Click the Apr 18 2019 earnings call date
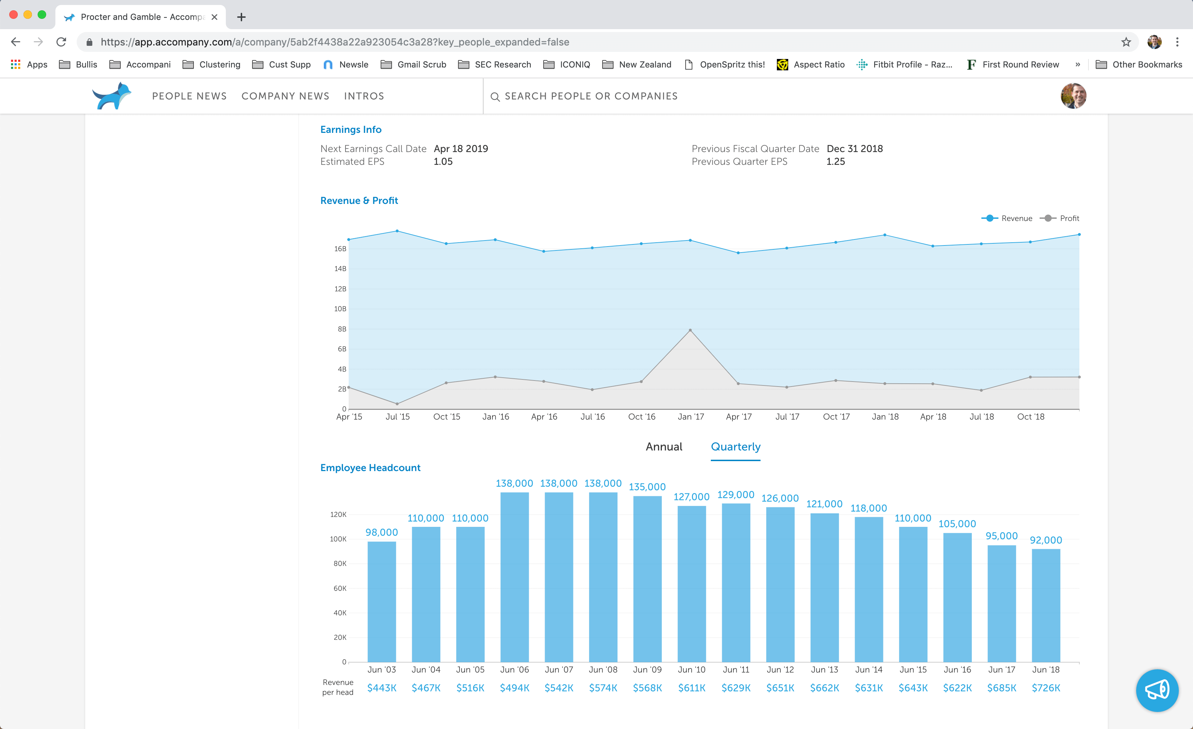This screenshot has height=729, width=1193. (x=461, y=149)
